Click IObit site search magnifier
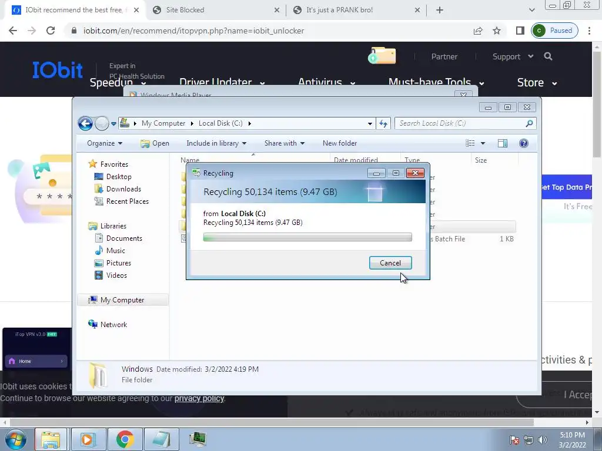 (549, 56)
